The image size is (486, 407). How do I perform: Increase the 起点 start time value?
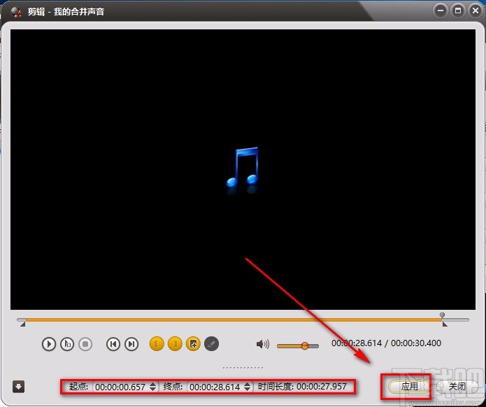[153, 385]
